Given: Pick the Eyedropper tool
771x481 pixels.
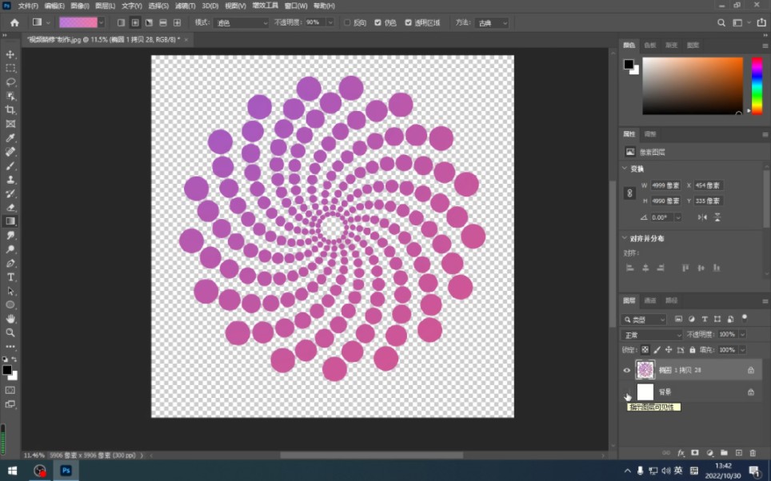Looking at the screenshot, I should pyautogui.click(x=11, y=138).
